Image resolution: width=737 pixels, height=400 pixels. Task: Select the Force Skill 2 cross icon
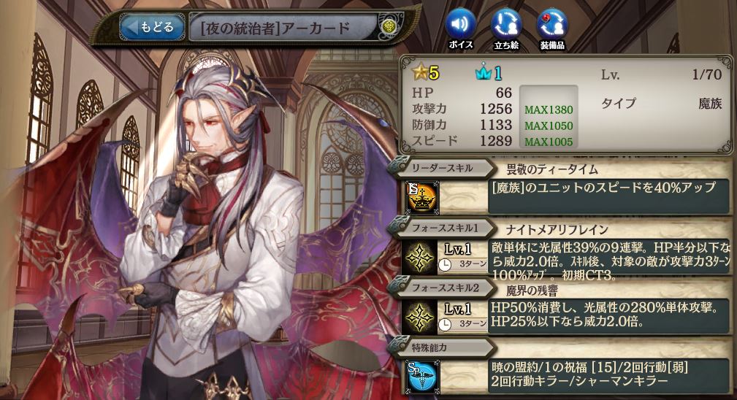click(x=419, y=317)
